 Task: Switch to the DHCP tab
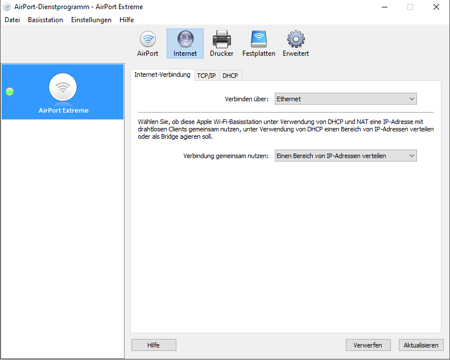coord(230,76)
